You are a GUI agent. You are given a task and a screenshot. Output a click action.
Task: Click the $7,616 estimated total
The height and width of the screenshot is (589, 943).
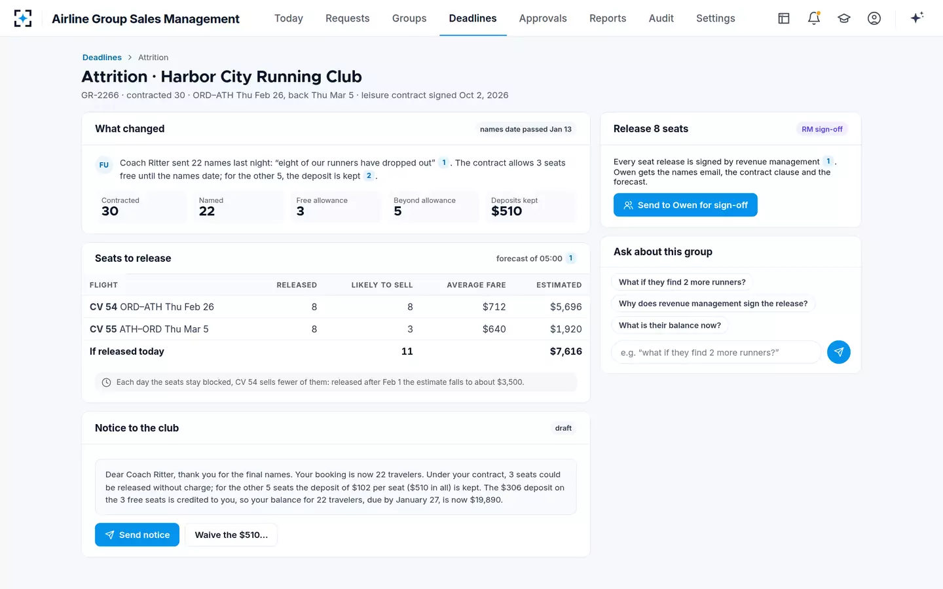[566, 351]
